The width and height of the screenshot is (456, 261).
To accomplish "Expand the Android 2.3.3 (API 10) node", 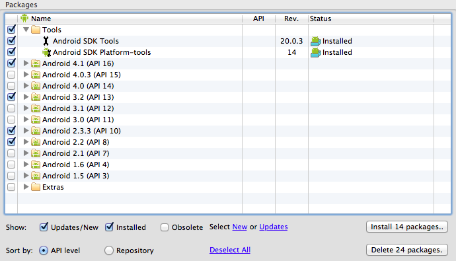I will point(26,131).
